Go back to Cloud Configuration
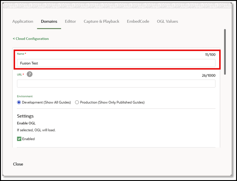This screenshot has width=237, height=181. pos(31,39)
